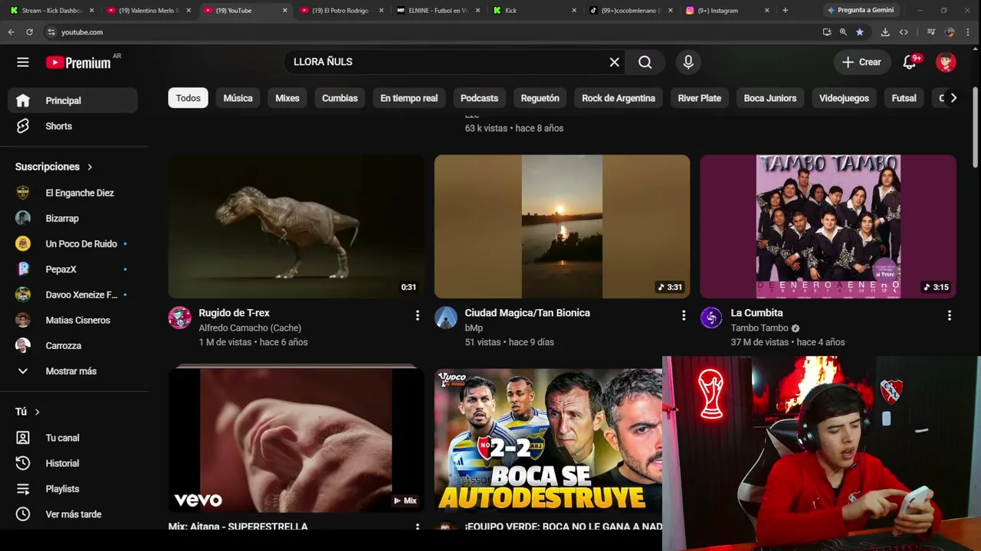The width and height of the screenshot is (981, 551).
Task: Switch to the Instagram browser tab
Action: (x=727, y=11)
